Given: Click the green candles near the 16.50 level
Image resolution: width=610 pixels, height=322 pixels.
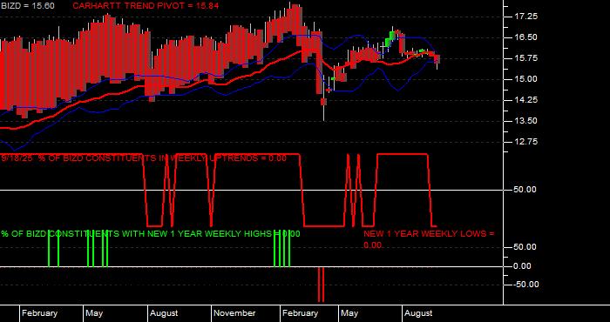Looking at the screenshot, I should point(390,39).
